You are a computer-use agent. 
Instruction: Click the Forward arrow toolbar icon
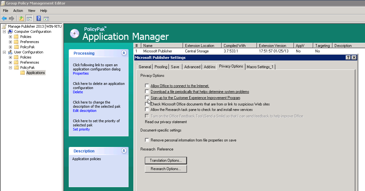pyautogui.click(x=12, y=18)
